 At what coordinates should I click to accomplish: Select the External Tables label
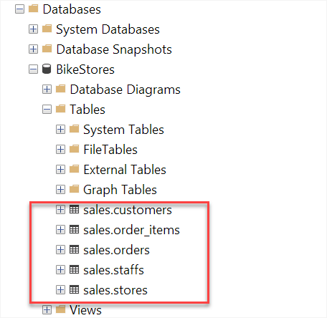pos(125,170)
